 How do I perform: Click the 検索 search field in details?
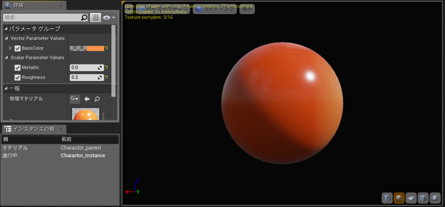pyautogui.click(x=42, y=17)
